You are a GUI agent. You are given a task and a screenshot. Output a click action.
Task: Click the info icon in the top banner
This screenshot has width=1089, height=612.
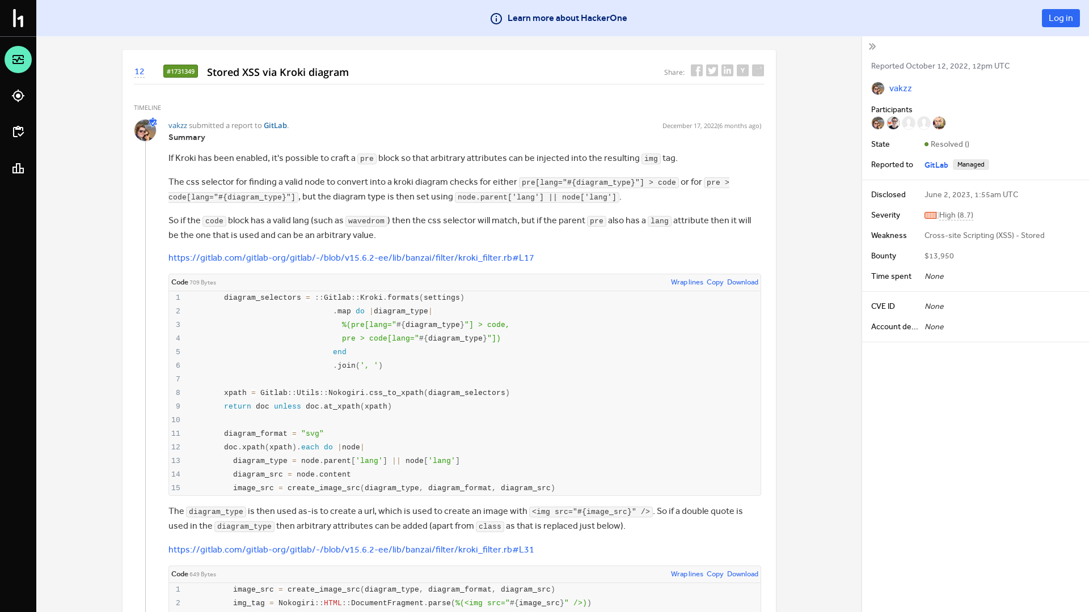[496, 19]
